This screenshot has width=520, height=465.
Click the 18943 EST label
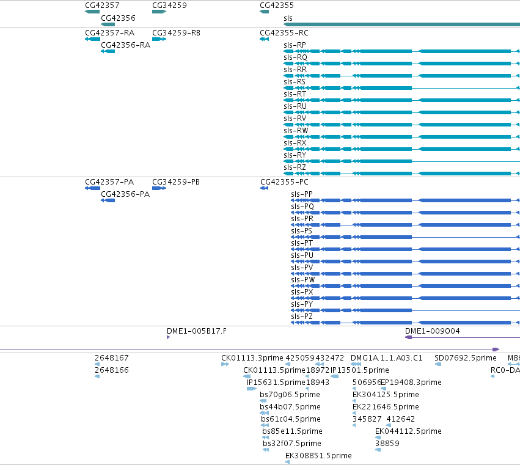[317, 383]
